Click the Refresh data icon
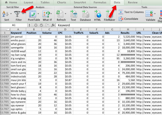The image size is (162, 115). point(60,14)
